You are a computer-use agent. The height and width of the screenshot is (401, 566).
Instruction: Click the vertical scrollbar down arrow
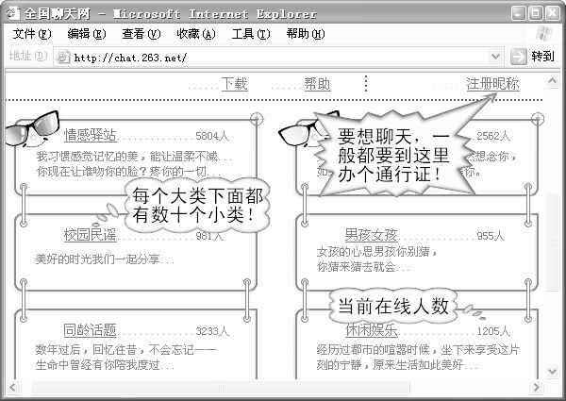553,372
